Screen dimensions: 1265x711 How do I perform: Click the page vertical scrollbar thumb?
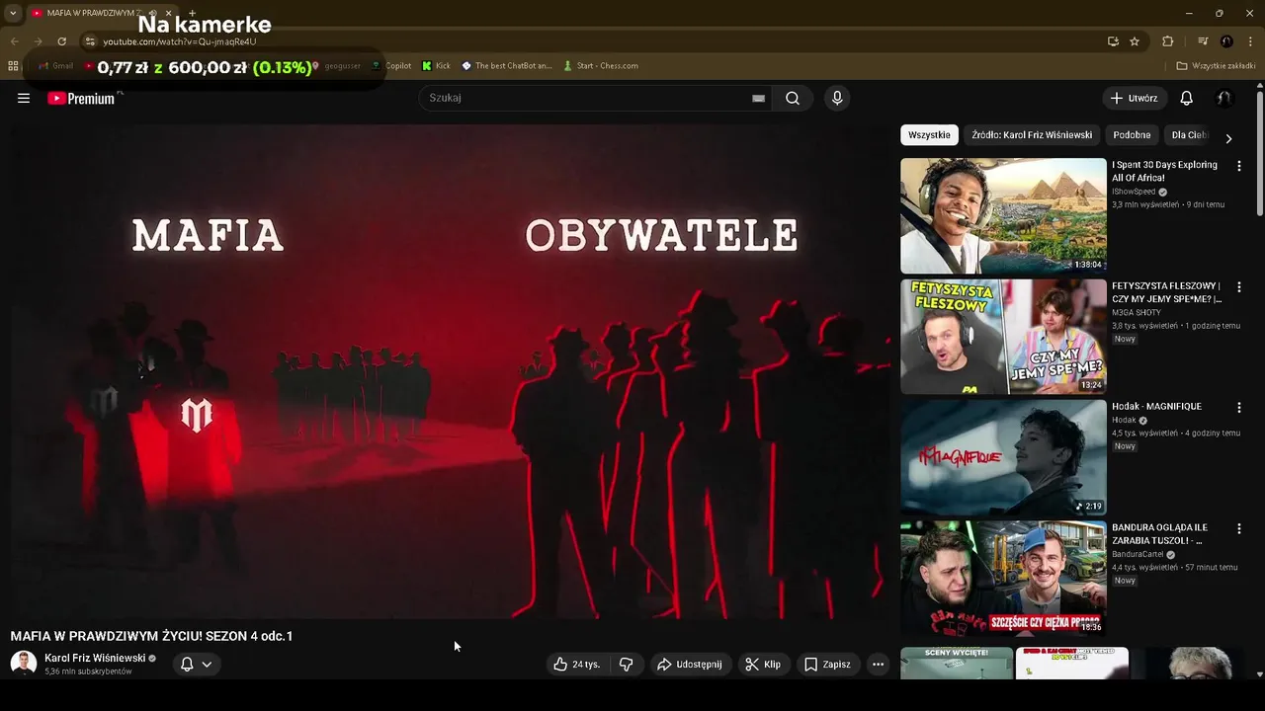[x=1259, y=153]
